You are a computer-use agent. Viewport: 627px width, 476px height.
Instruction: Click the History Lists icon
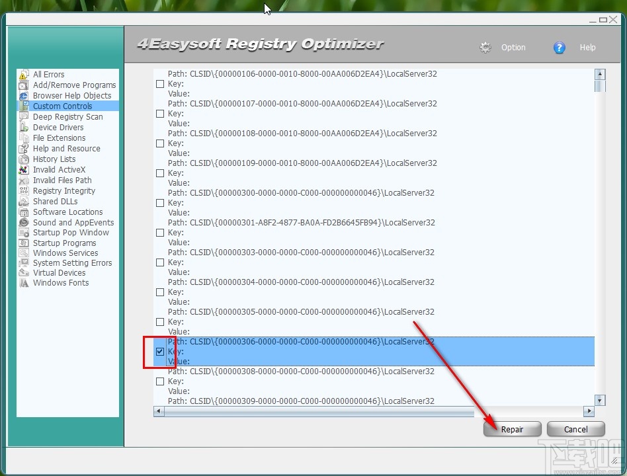pos(24,159)
